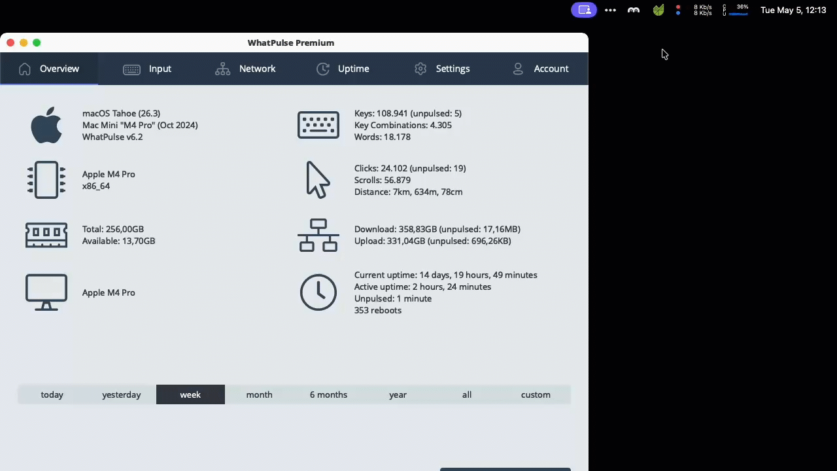Click the 'macOS Tahoe (26.3)' text
The height and width of the screenshot is (471, 837).
point(121,113)
